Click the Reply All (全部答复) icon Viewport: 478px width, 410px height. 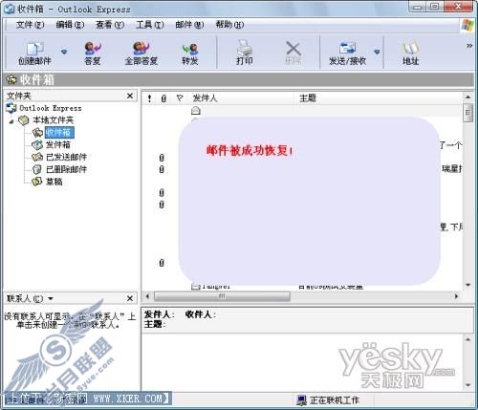[x=141, y=49]
